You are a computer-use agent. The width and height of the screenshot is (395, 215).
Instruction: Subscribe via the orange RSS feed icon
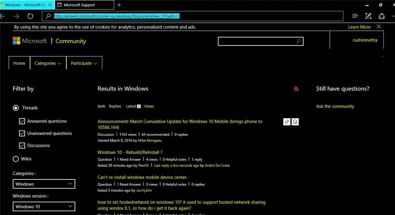coord(296,89)
